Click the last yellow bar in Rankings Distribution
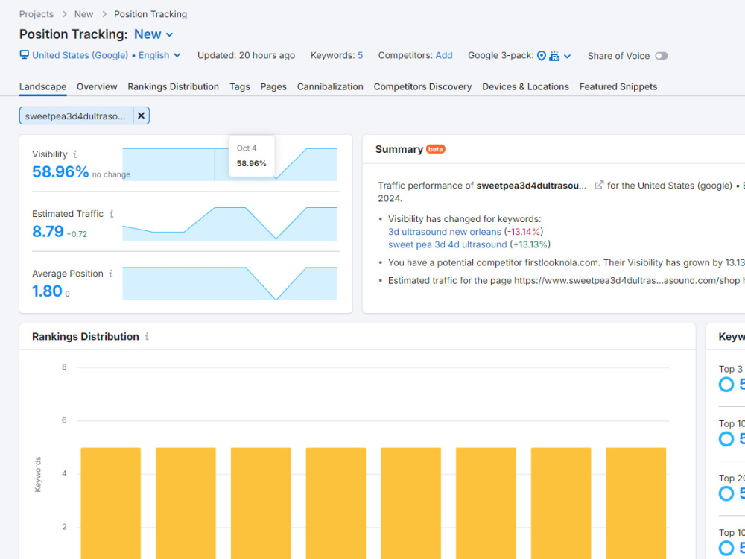Viewport: 745px width, 559px height. tap(635, 503)
